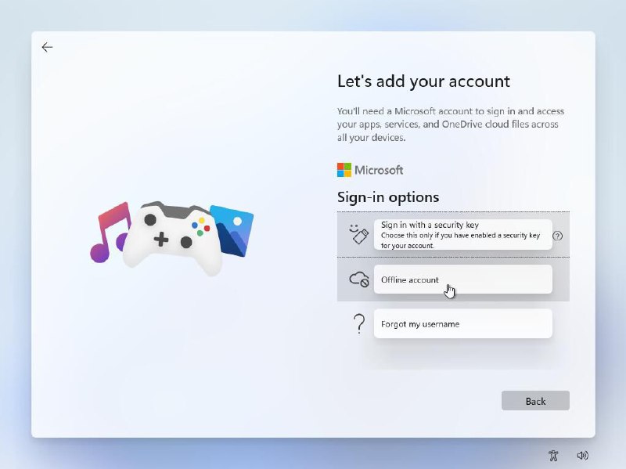Viewport: 626px width, 469px height.
Task: Select the security key USB icon
Action: coord(358,233)
